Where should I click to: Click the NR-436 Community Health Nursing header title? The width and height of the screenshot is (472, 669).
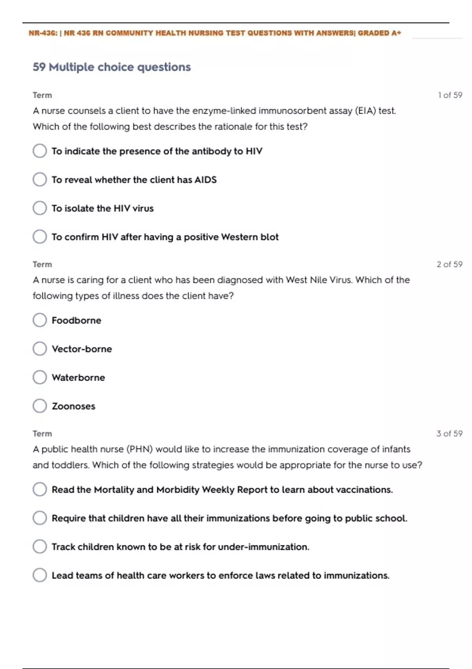215,33
